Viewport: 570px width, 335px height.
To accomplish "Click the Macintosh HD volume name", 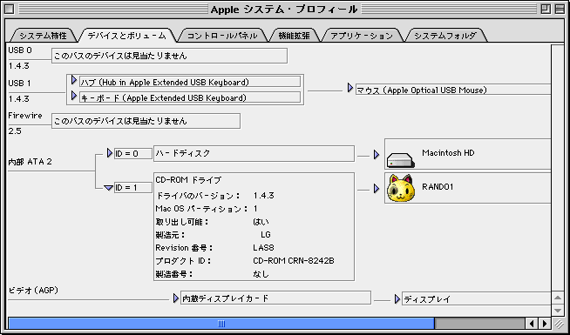I will tap(448, 153).
